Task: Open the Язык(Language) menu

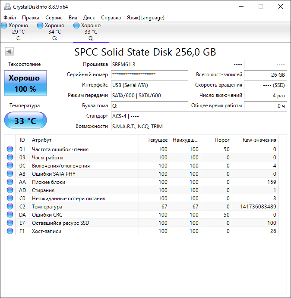Action: pos(145,18)
